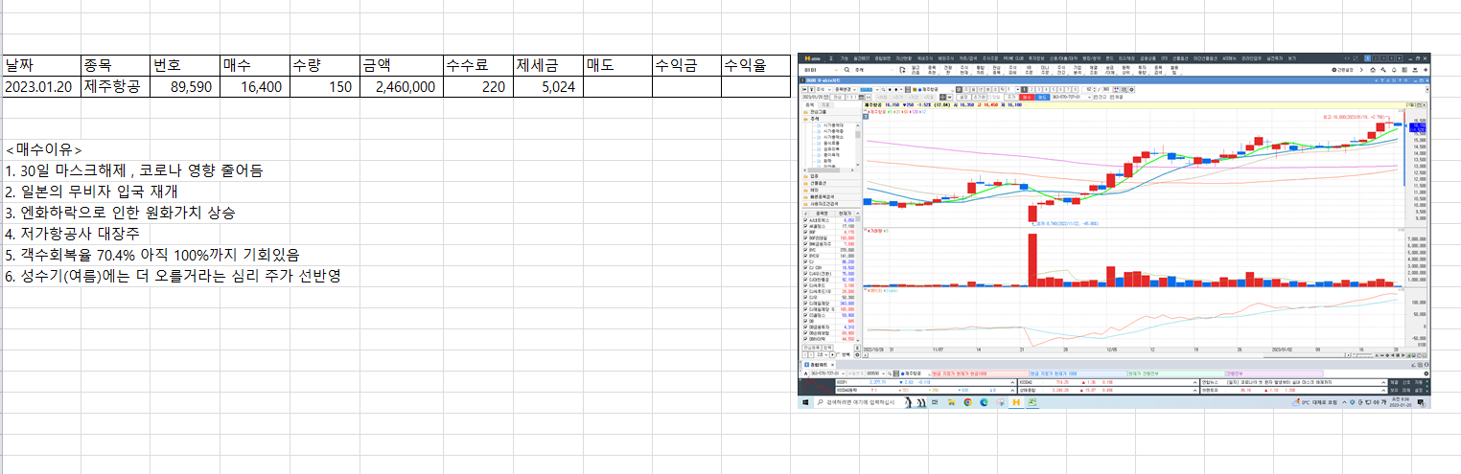Viewport: 1461px width, 474px height.
Task: Open 해외주식 menu in HTS menu bar
Action: tap(946, 58)
